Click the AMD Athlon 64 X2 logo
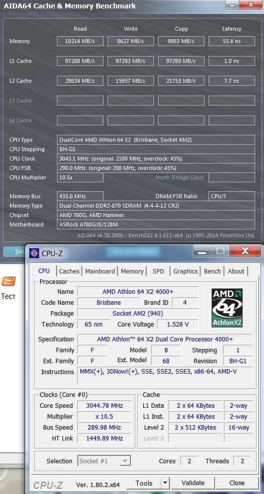This screenshot has width=264, height=494. click(227, 308)
